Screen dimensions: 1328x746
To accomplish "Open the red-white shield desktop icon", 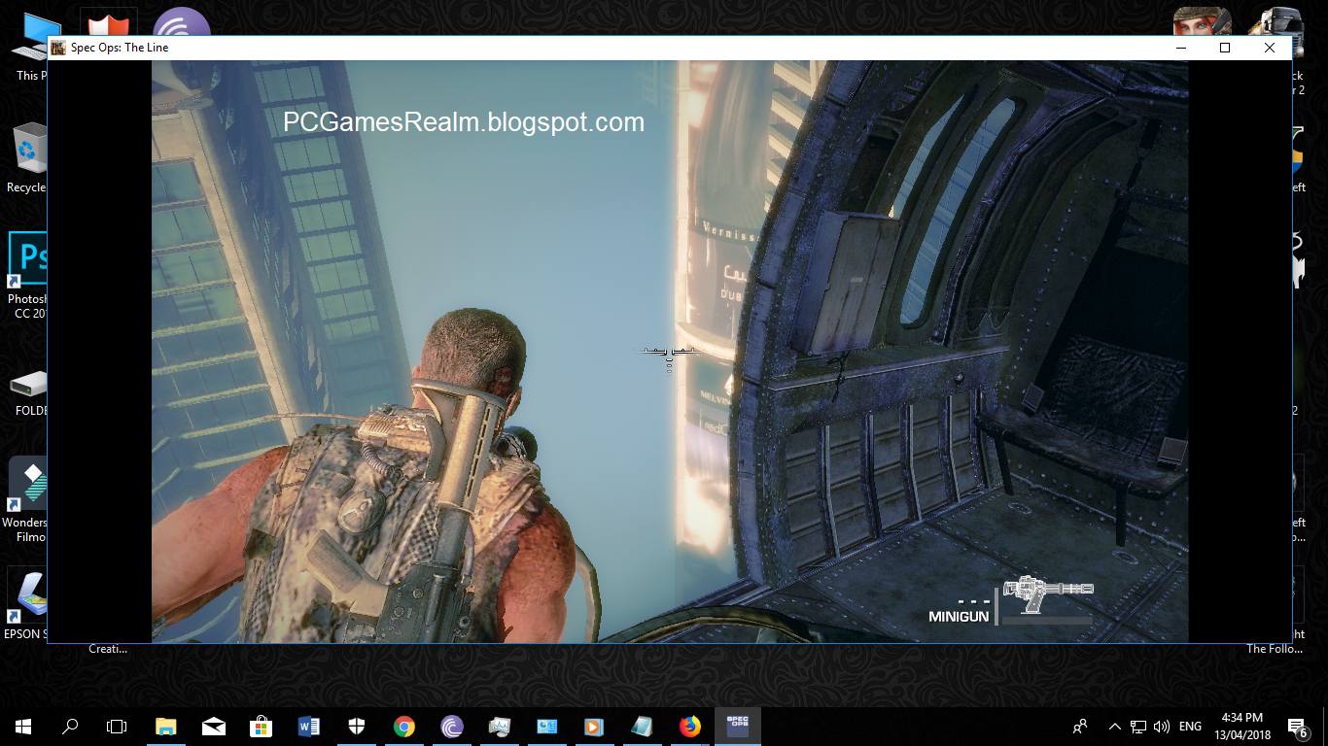I will pos(107,23).
